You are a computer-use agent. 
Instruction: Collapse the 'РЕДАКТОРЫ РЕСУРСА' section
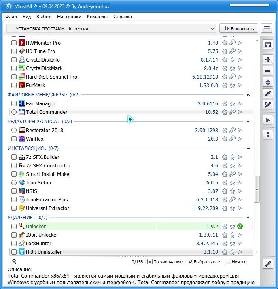pyautogui.click(x=248, y=122)
